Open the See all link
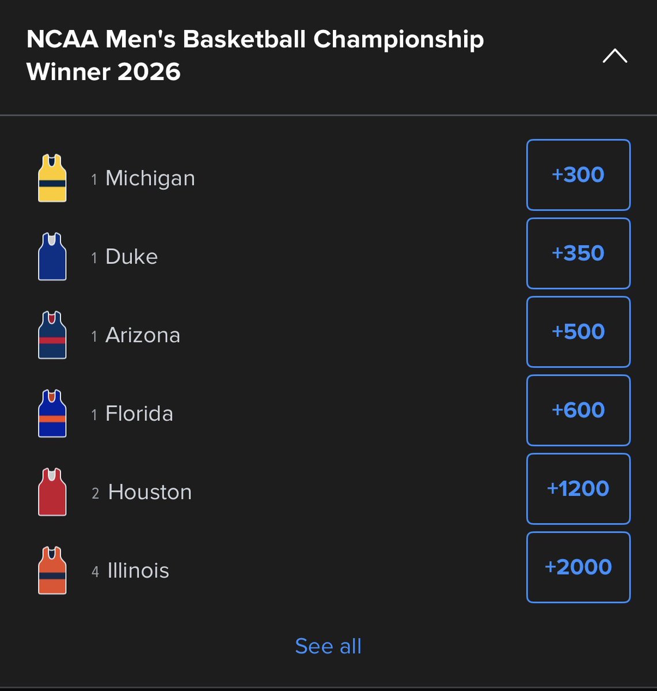Image resolution: width=657 pixels, height=691 pixels. click(328, 646)
